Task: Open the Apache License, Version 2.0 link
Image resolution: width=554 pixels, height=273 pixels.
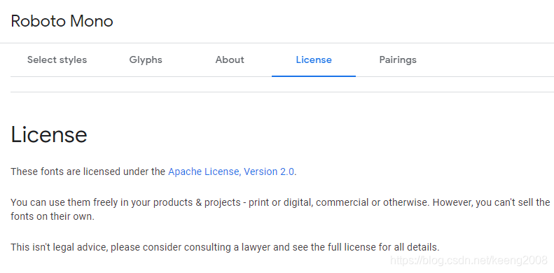Action: tap(231, 171)
